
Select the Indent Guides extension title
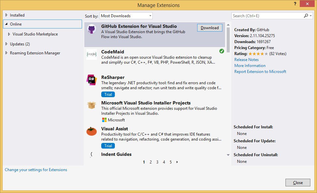point(116,154)
